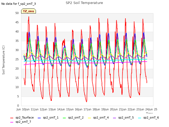
Task: Click the TZ_osu annotation label
Action: point(29,11)
